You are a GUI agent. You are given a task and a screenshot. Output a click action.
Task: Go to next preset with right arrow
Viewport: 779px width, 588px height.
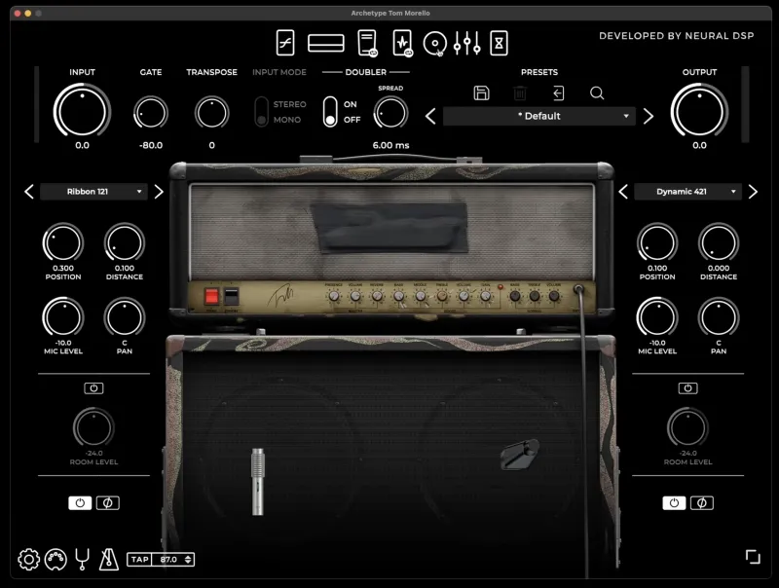649,116
